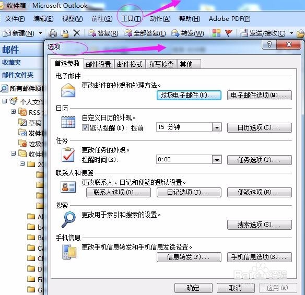Click the Delete X toolbar icon
The width and height of the screenshot is (305, 295).
click(x=77, y=33)
